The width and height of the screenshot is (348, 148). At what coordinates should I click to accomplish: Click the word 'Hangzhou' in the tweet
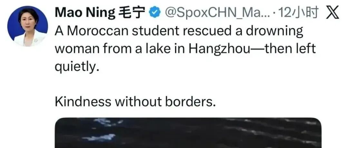(x=219, y=49)
